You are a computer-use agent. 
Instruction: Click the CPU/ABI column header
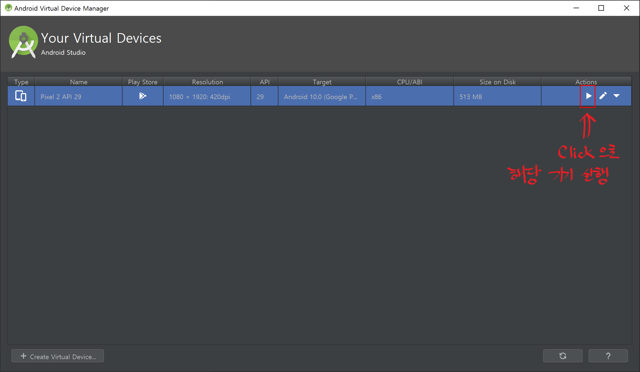[x=409, y=82]
